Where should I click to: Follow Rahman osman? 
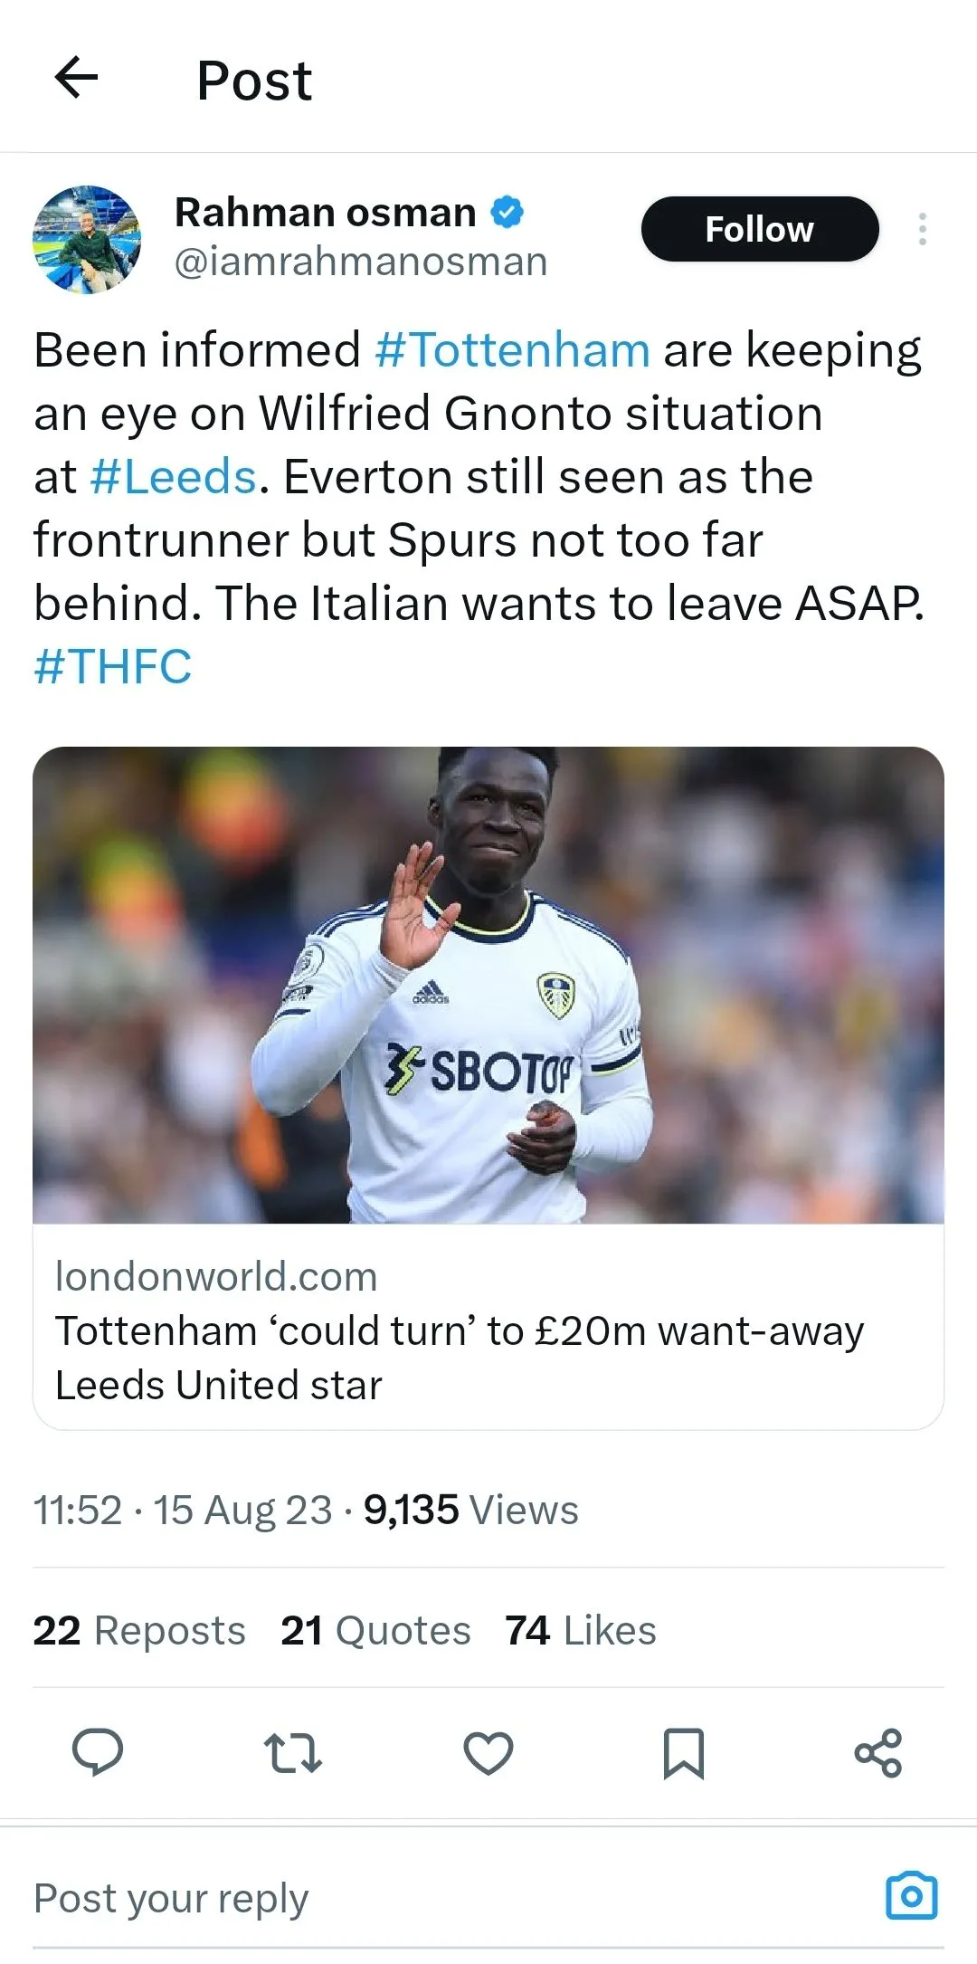tap(759, 229)
